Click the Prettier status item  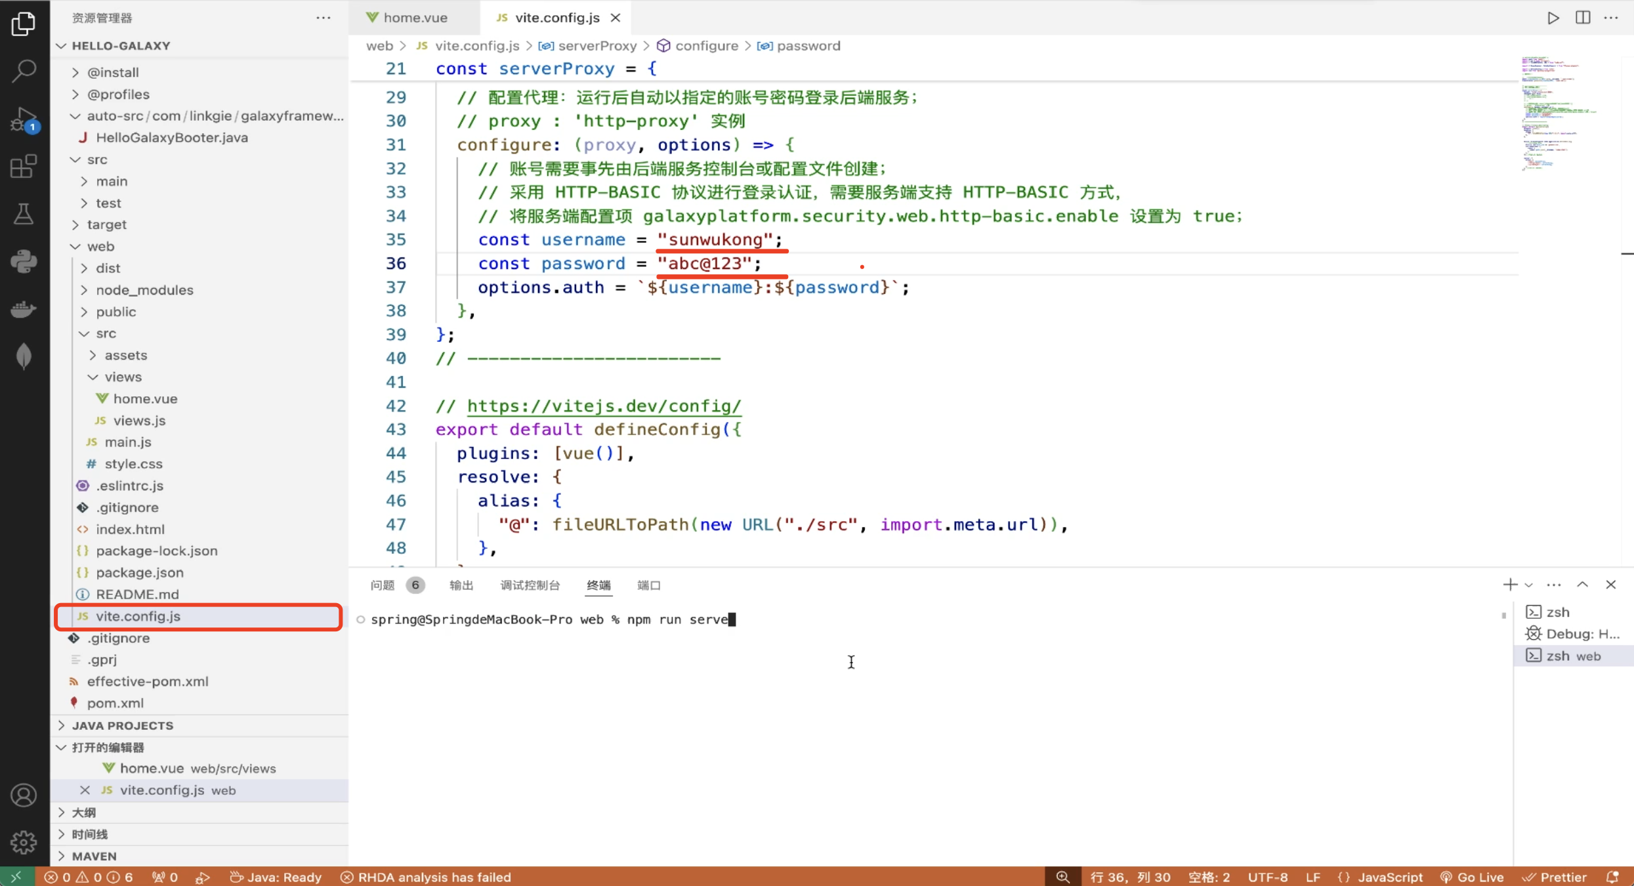(x=1555, y=877)
